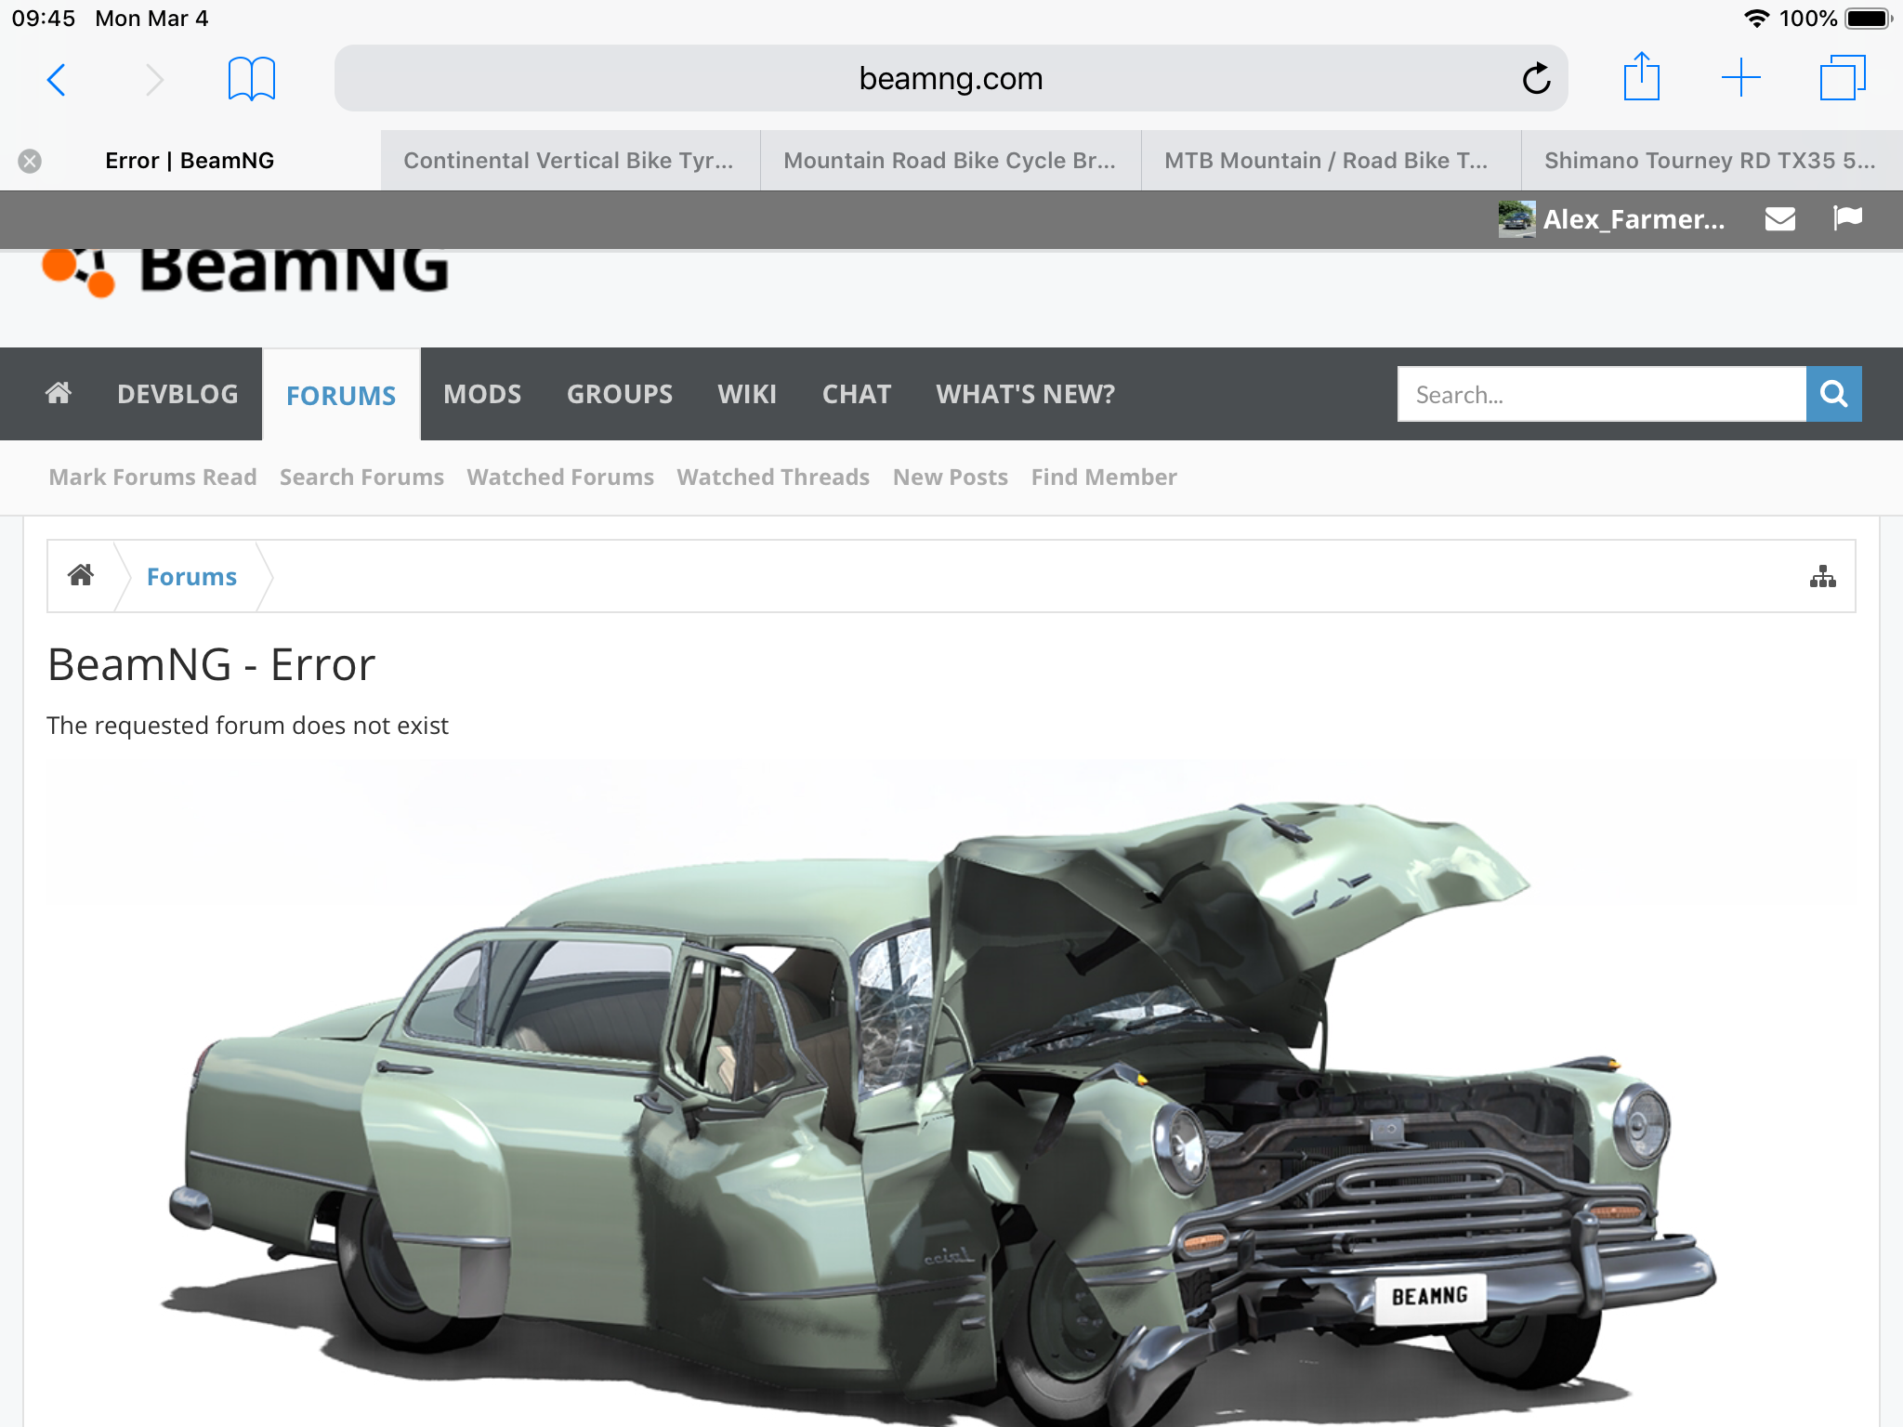Open the CHAT nav item
Image resolution: width=1903 pixels, height=1427 pixels.
click(857, 394)
